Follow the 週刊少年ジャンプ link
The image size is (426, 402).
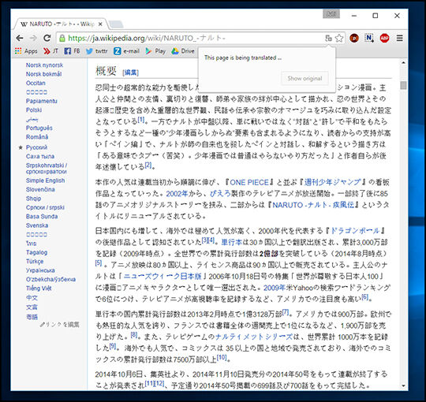pos(333,182)
